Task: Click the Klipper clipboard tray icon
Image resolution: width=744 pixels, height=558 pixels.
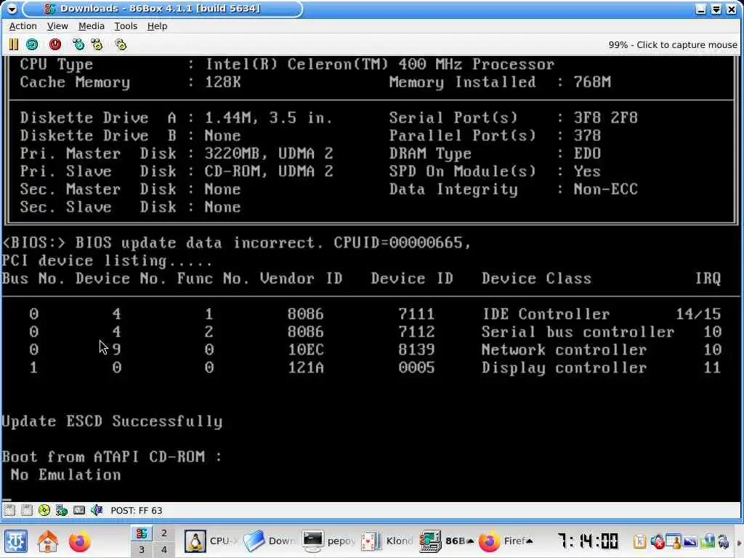Action: point(639,541)
